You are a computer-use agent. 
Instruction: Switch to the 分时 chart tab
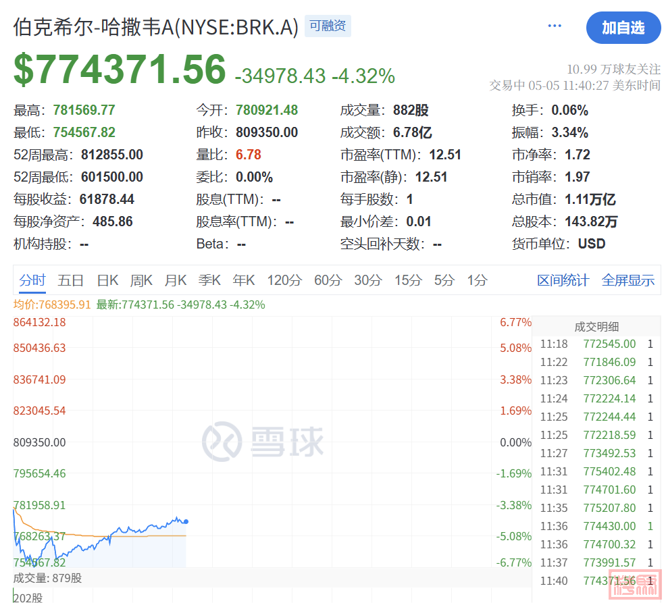pyautogui.click(x=32, y=280)
